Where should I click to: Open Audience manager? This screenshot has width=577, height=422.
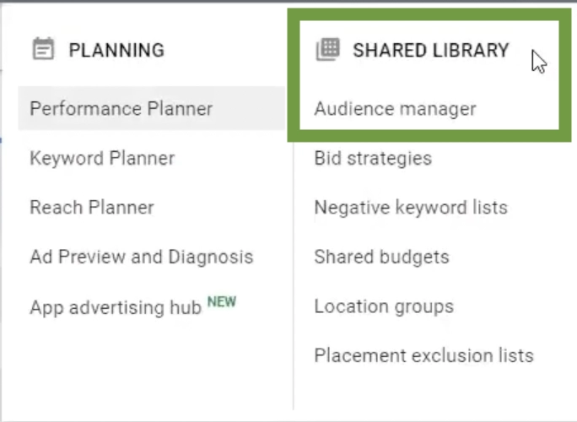(396, 109)
